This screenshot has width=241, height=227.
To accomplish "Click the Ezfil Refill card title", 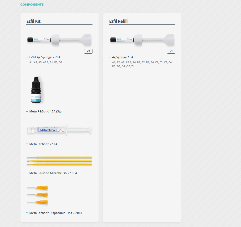I will click(118, 21).
